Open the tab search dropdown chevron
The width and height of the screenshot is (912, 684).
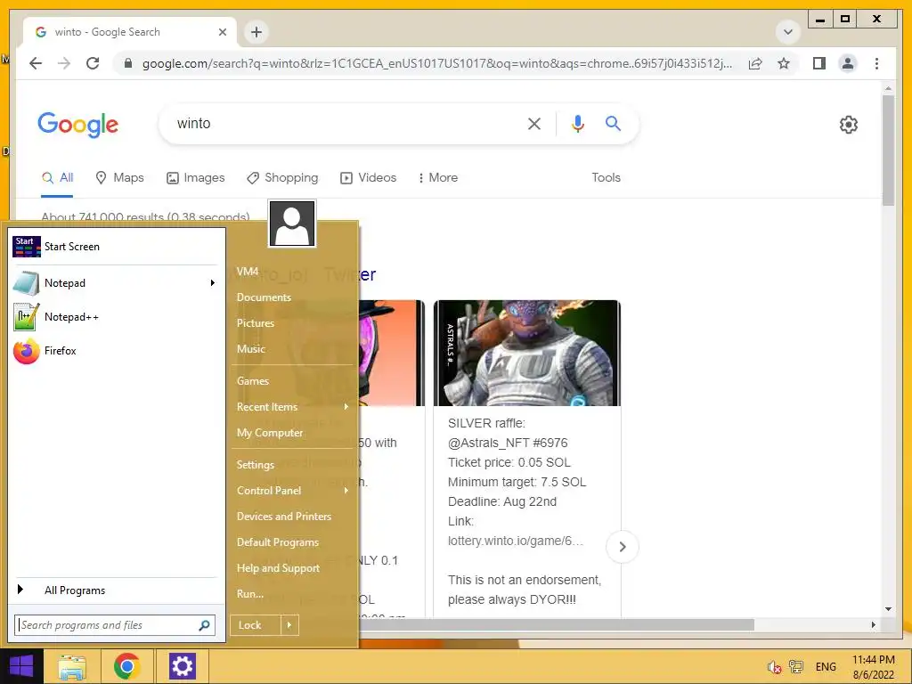788,31
